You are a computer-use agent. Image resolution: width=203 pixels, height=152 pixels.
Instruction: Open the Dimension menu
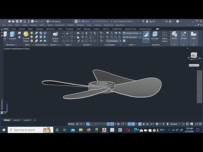[60, 25]
